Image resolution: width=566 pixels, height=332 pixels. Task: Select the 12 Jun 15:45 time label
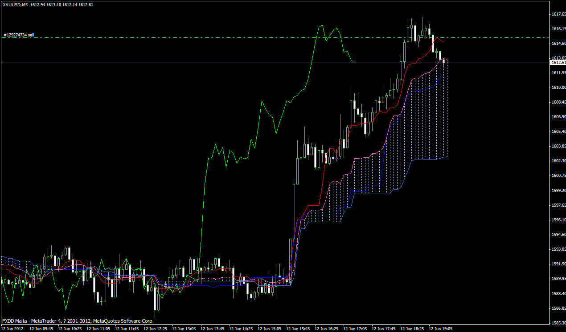click(299, 329)
